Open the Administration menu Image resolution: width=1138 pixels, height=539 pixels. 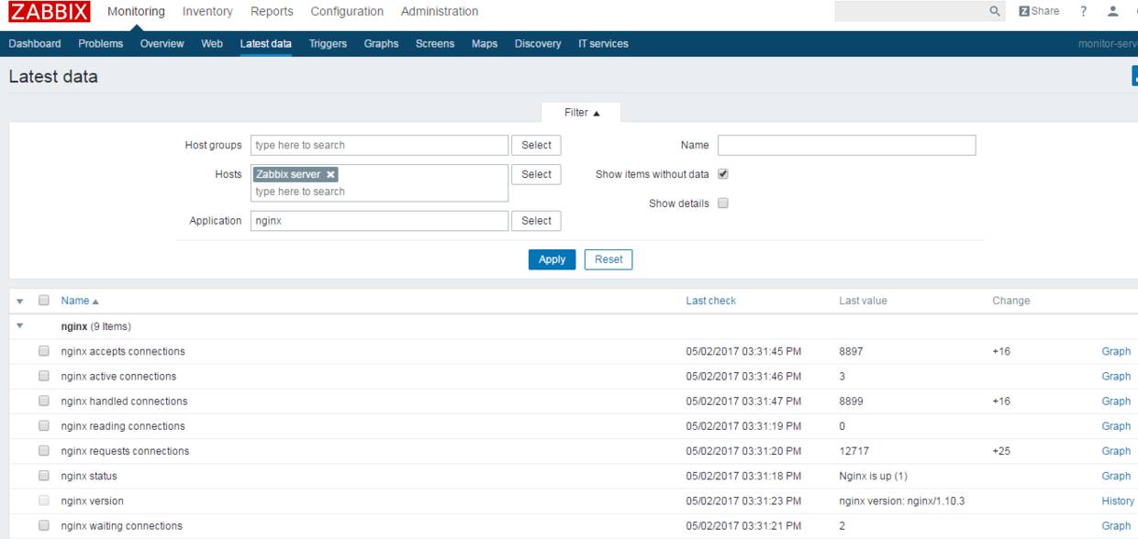(x=440, y=12)
